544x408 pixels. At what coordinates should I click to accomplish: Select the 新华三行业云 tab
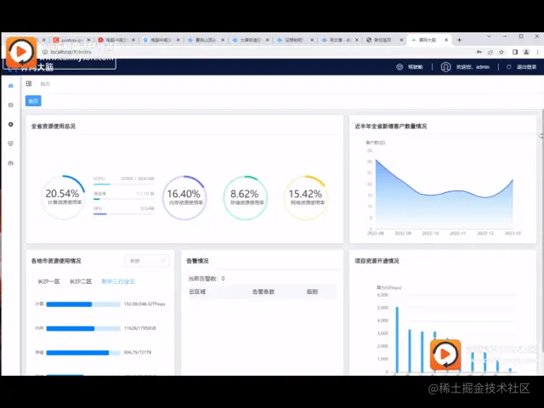coord(118,281)
